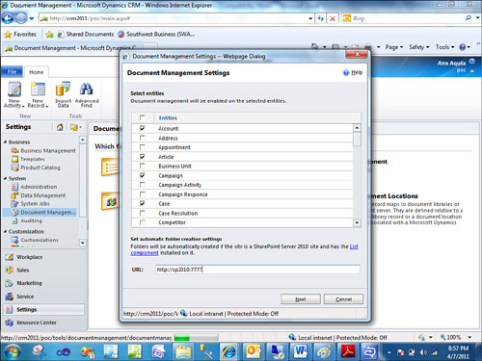482x361 pixels.
Task: Uncheck the Account entity checkbox
Action: click(x=142, y=128)
